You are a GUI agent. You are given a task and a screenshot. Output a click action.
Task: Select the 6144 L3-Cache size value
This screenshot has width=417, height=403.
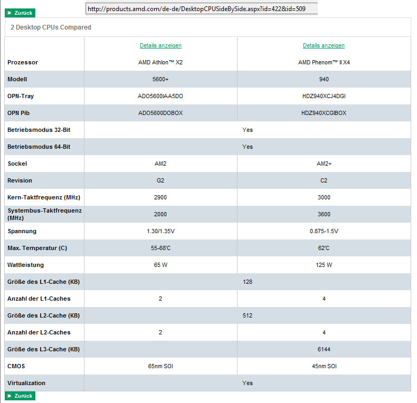coord(324,349)
